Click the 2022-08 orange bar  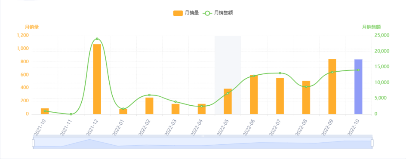tap(306, 98)
